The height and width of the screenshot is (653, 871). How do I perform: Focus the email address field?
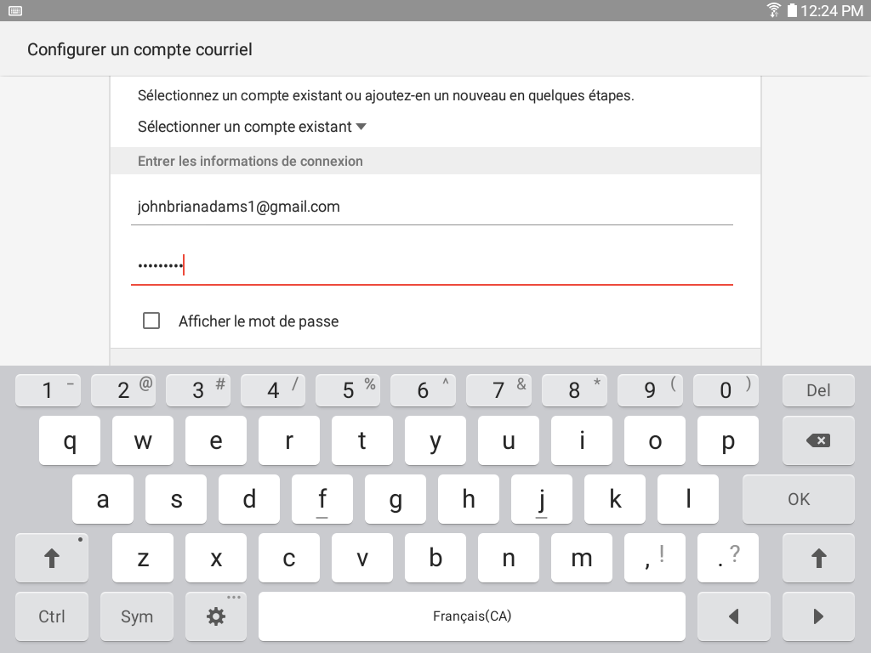click(x=432, y=207)
